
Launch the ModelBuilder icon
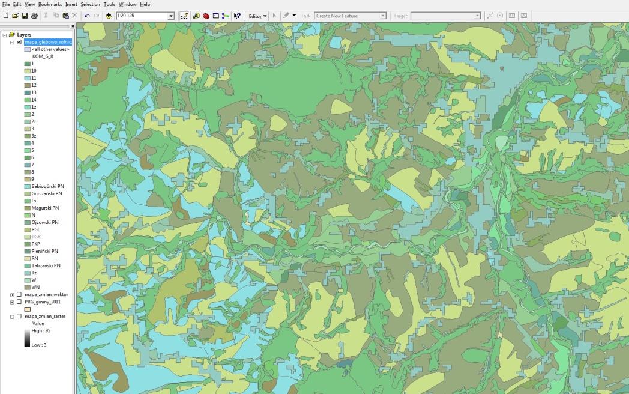(x=226, y=16)
